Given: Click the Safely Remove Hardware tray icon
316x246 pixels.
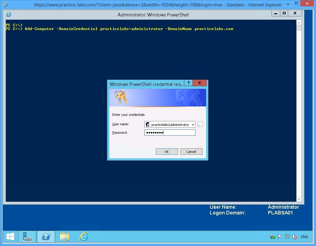Looking at the screenshot, I should (272, 237).
